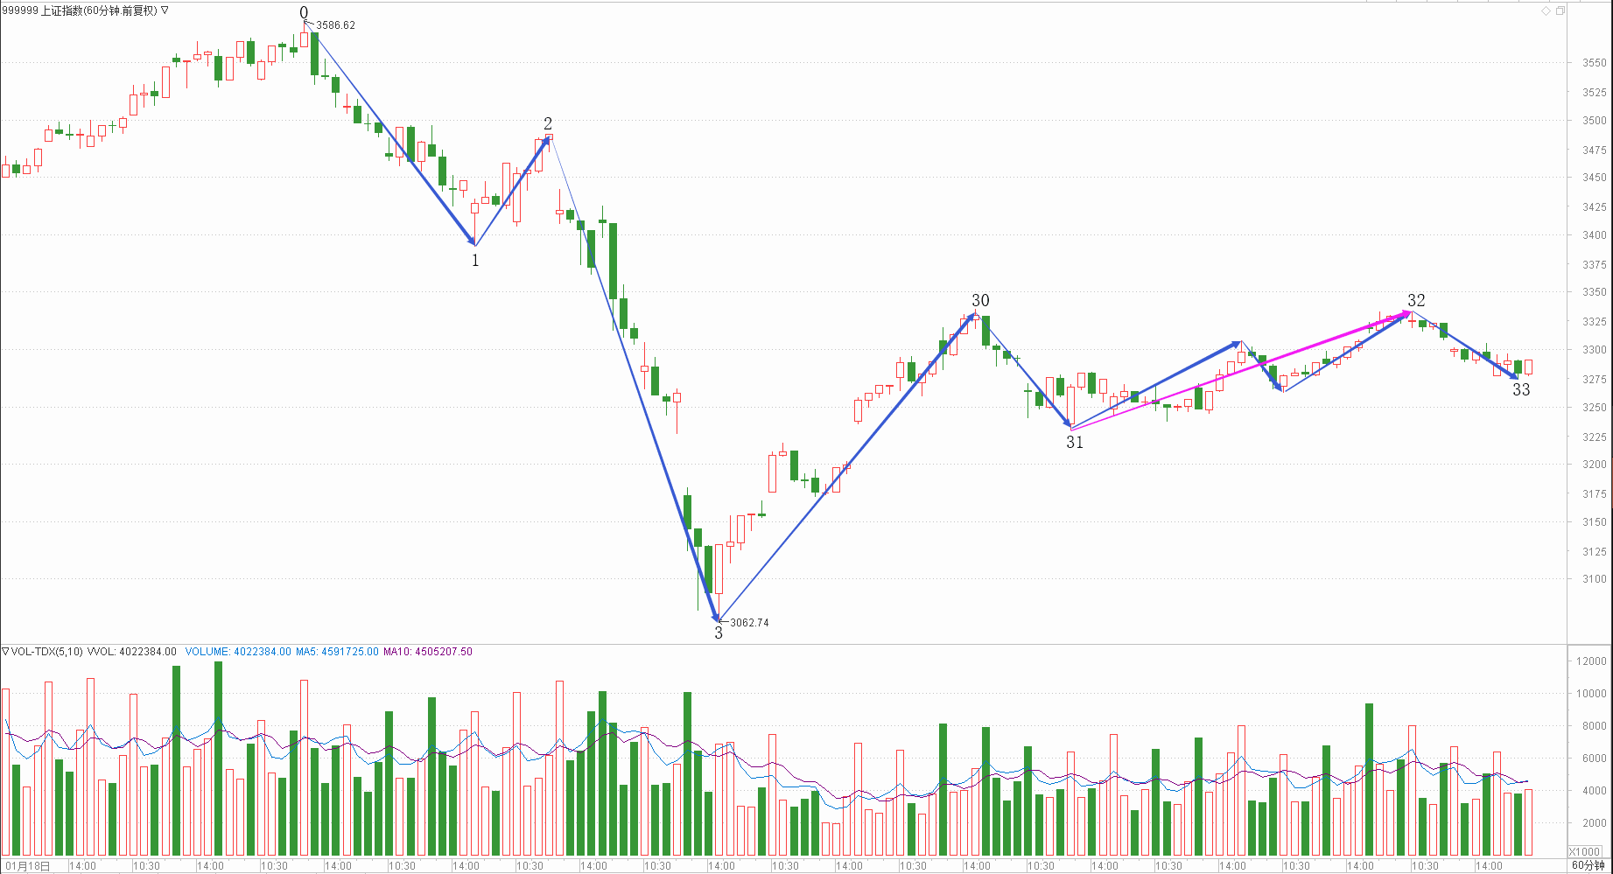Image resolution: width=1613 pixels, height=874 pixels.
Task: Click the 3062.74 low price marker
Action: [x=749, y=623]
